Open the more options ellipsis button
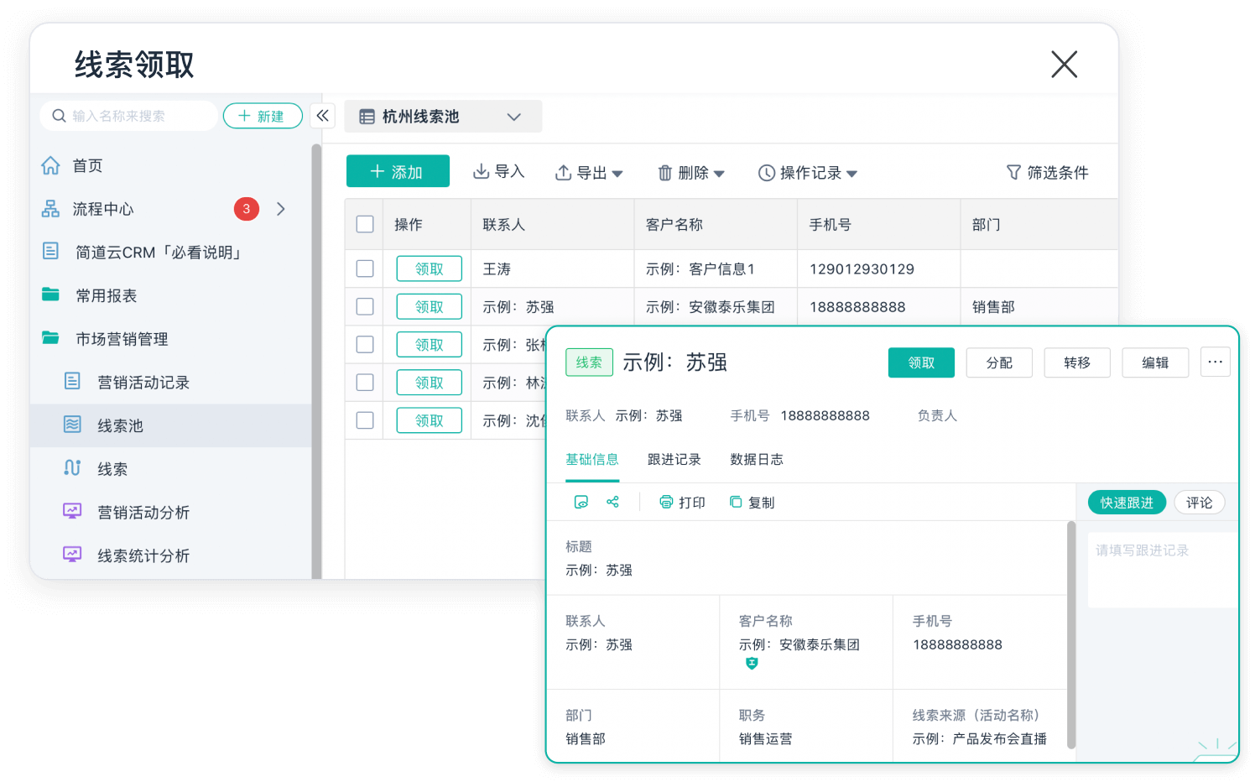The width and height of the screenshot is (1255, 782). click(1215, 362)
